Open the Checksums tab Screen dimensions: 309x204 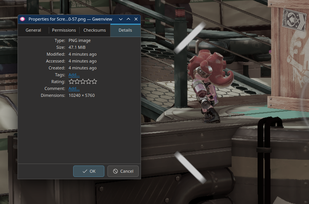coord(94,30)
